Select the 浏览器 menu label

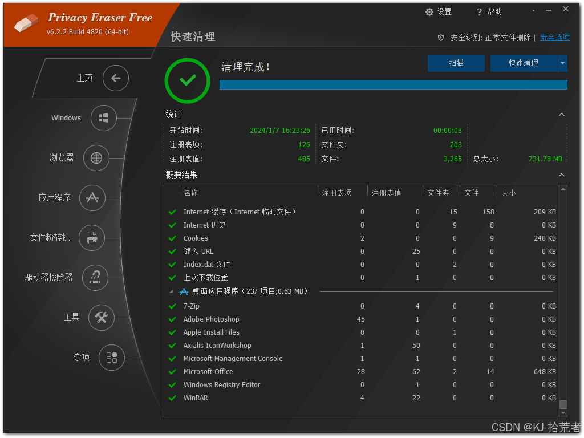pyautogui.click(x=62, y=158)
